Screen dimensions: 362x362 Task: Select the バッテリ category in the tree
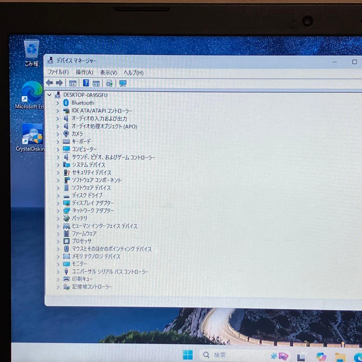(79, 218)
